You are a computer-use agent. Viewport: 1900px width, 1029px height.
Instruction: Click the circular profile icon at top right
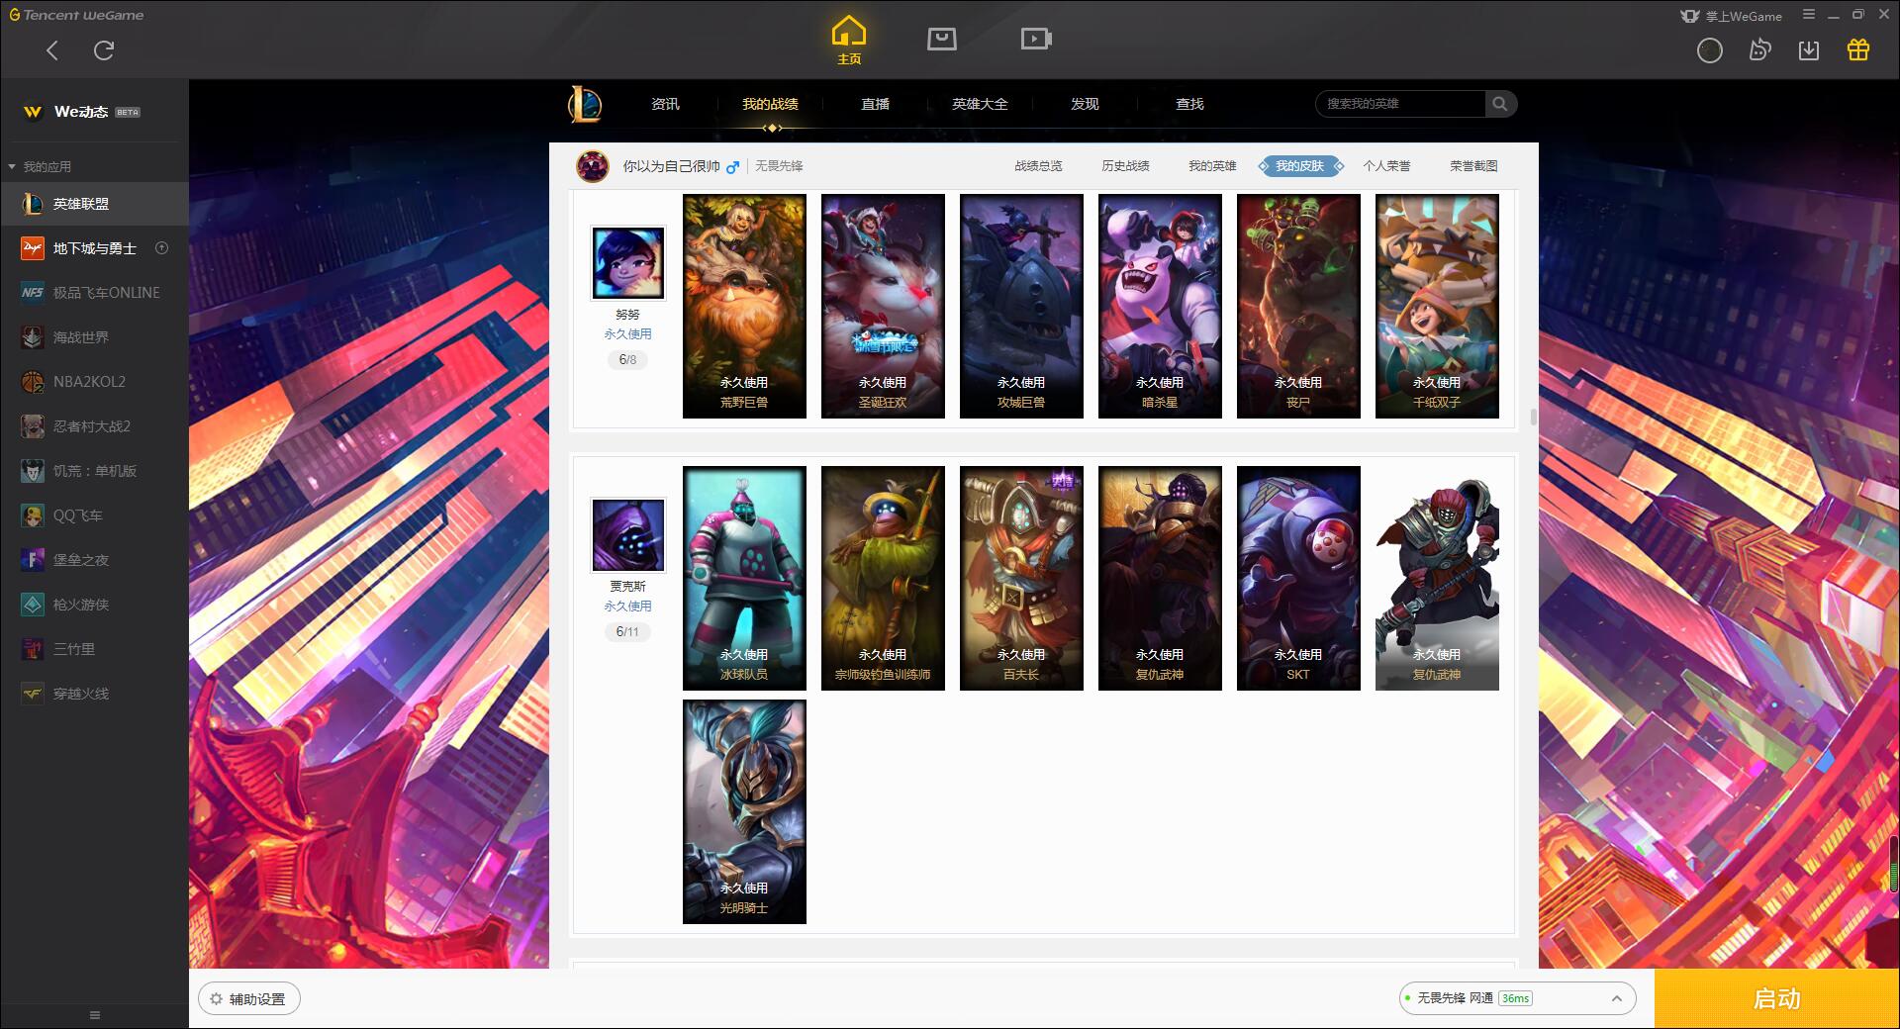[1710, 50]
